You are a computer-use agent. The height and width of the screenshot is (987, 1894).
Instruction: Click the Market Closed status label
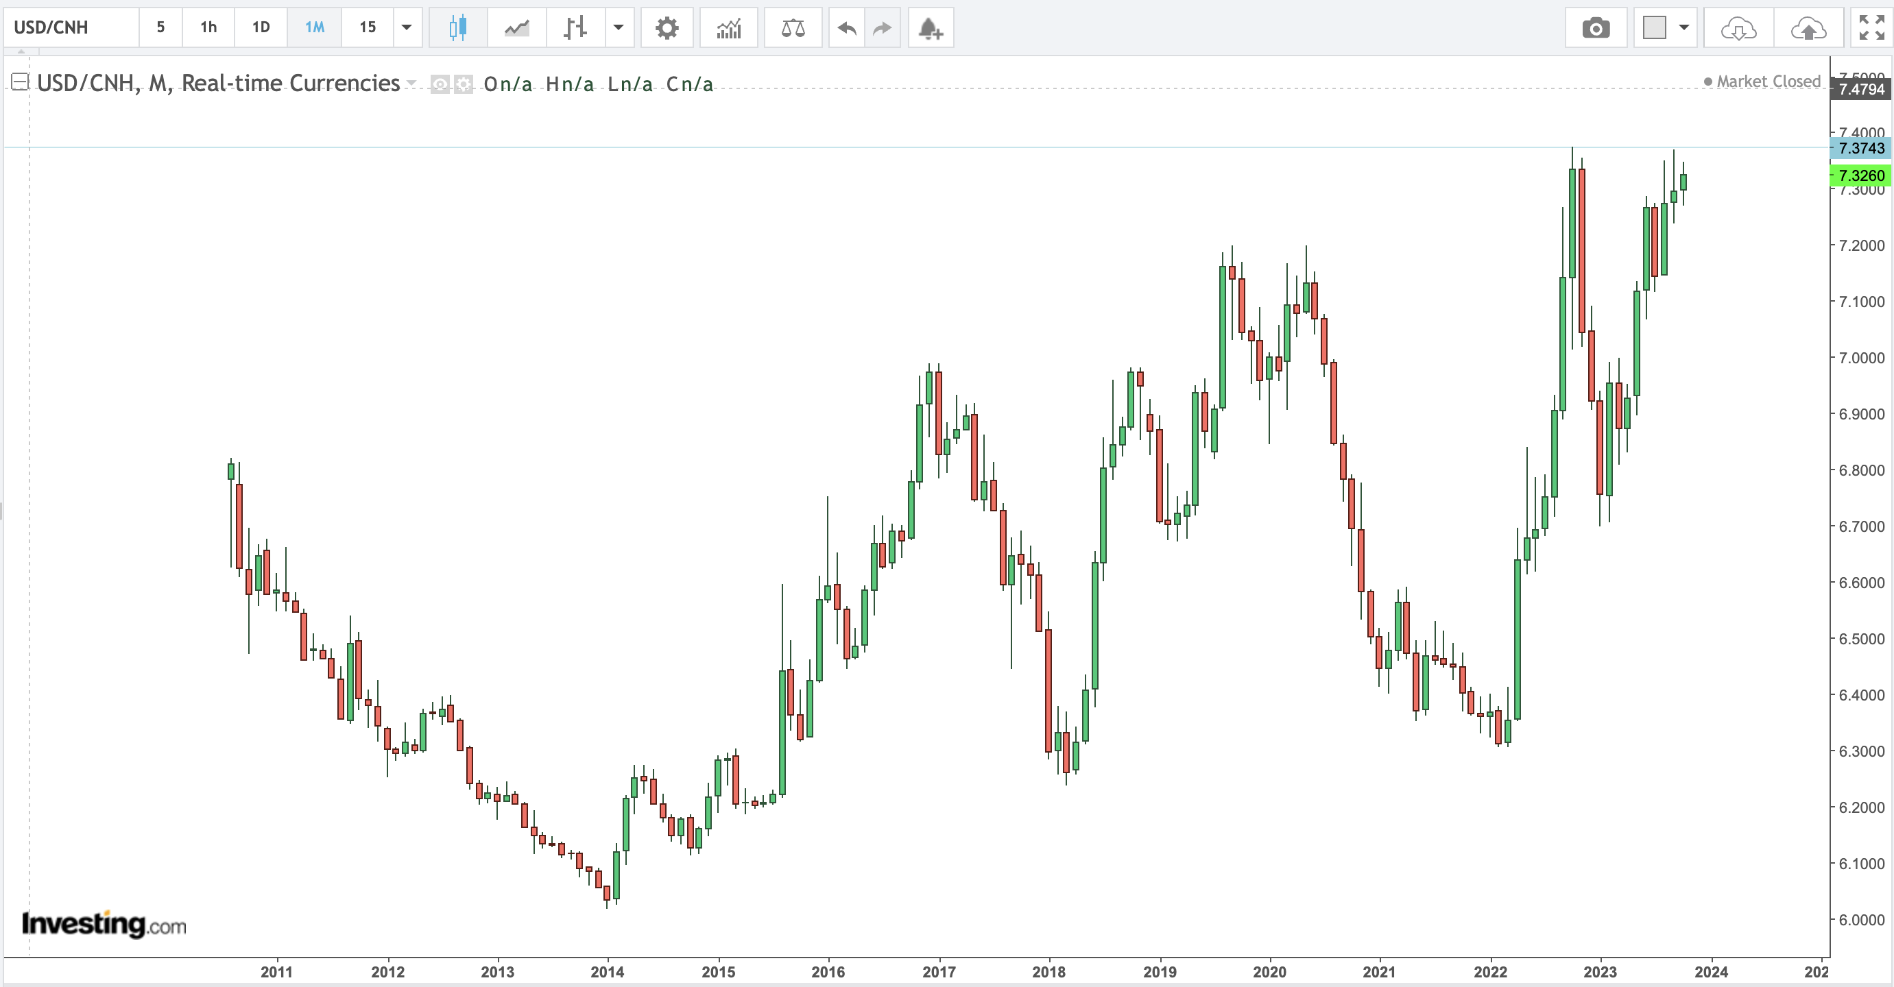click(1762, 82)
